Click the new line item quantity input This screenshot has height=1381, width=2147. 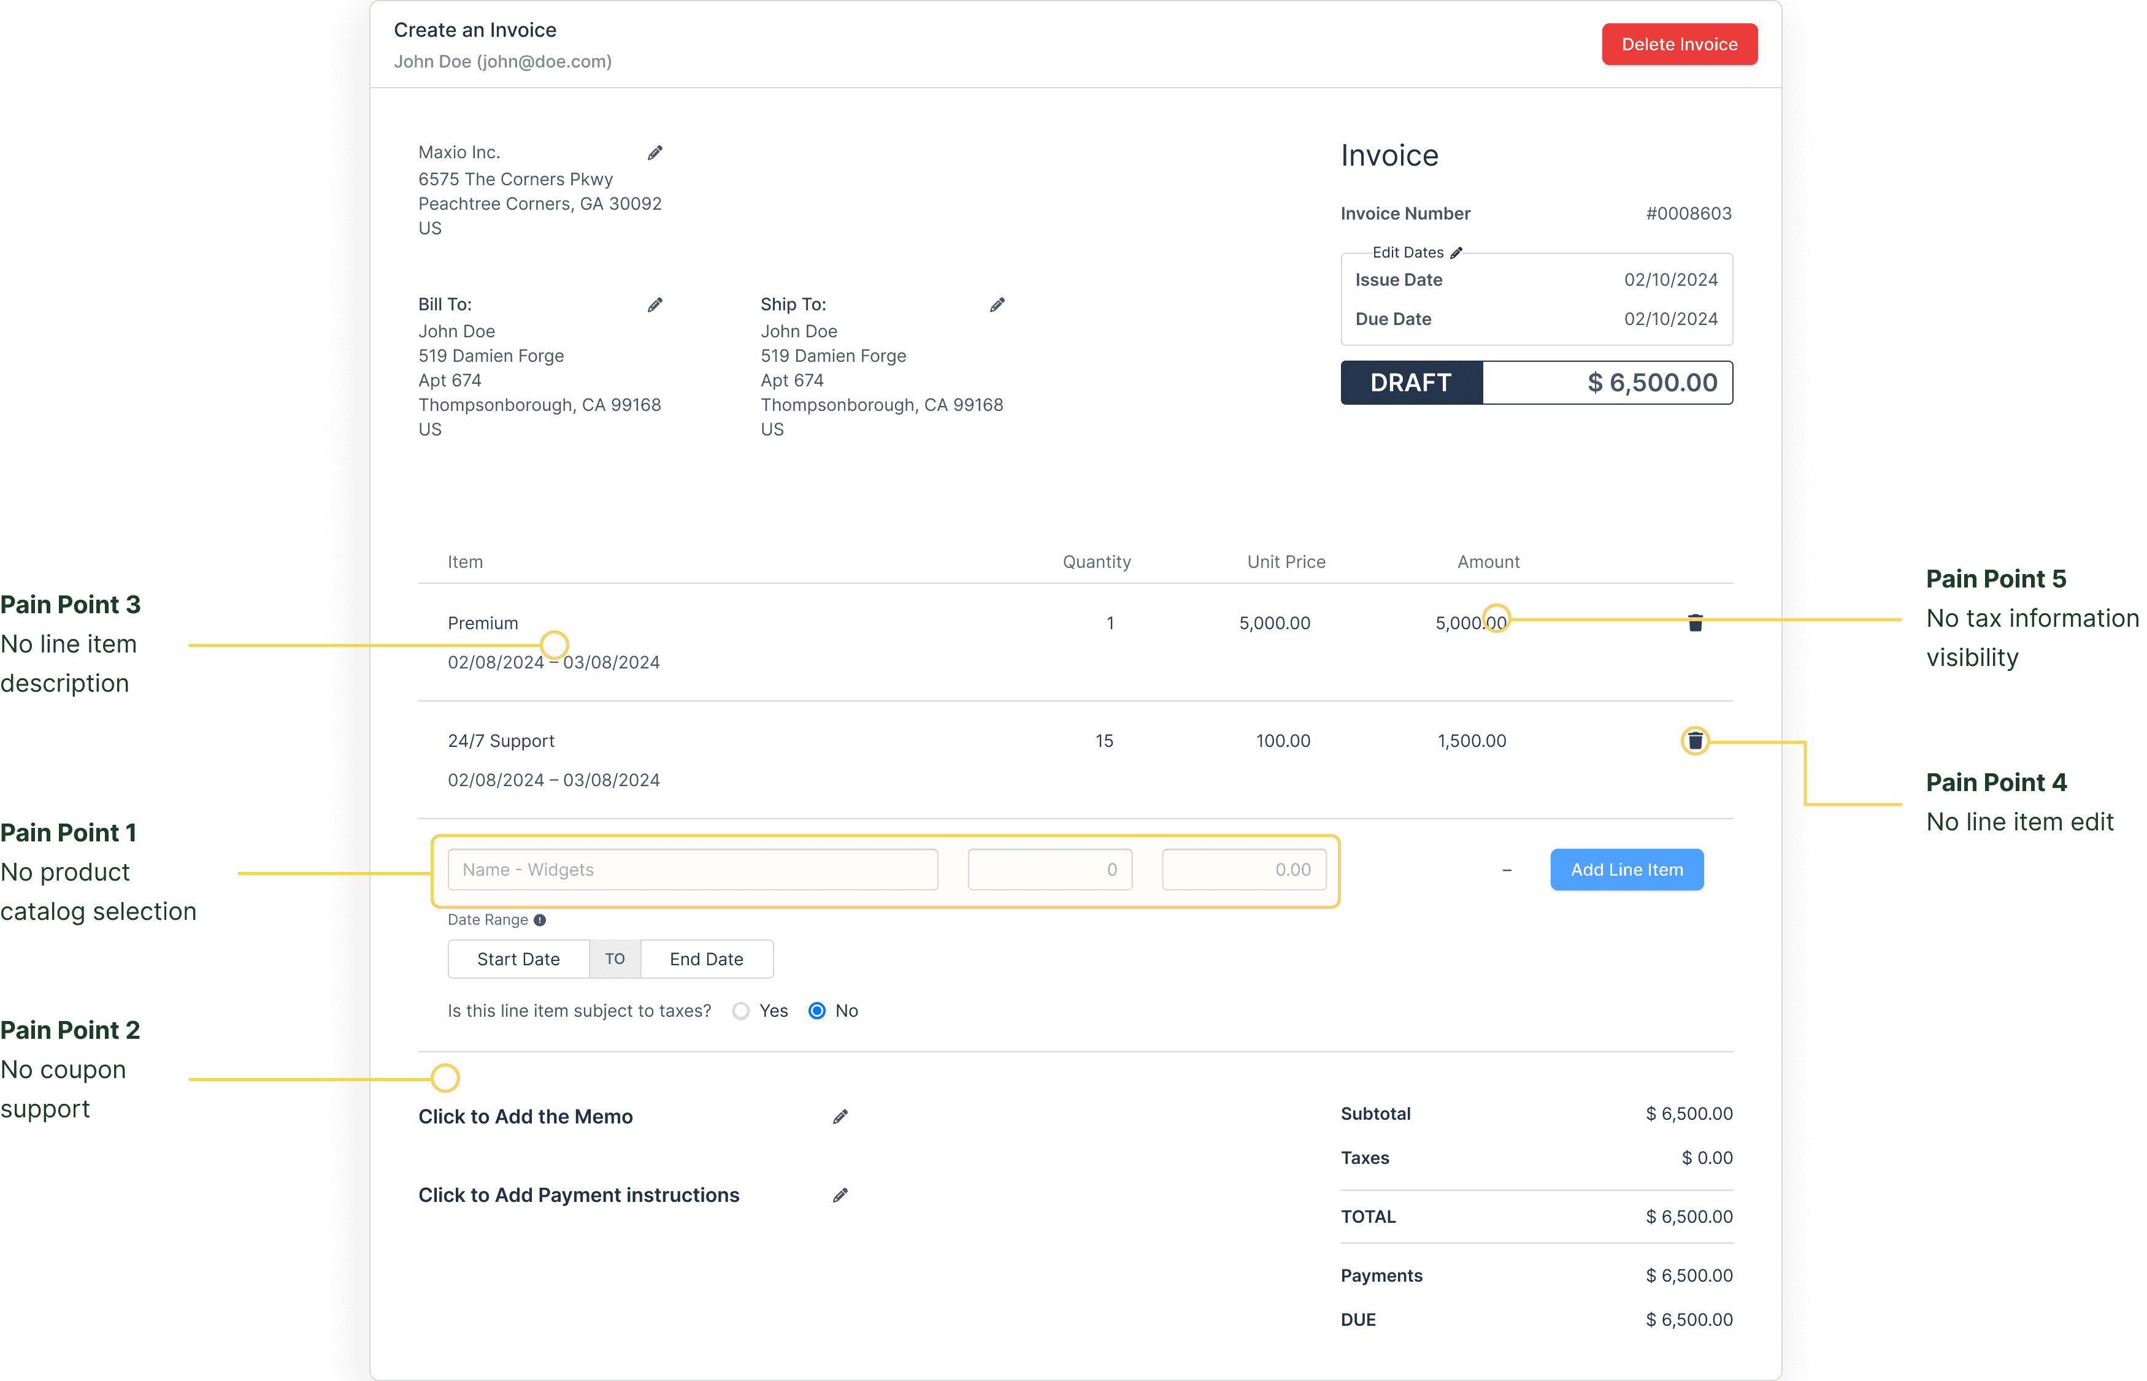coord(1050,870)
